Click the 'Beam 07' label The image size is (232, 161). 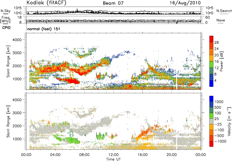(113, 3)
